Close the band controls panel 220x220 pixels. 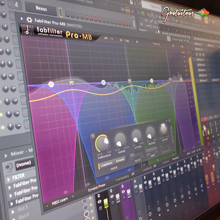pos(169,120)
